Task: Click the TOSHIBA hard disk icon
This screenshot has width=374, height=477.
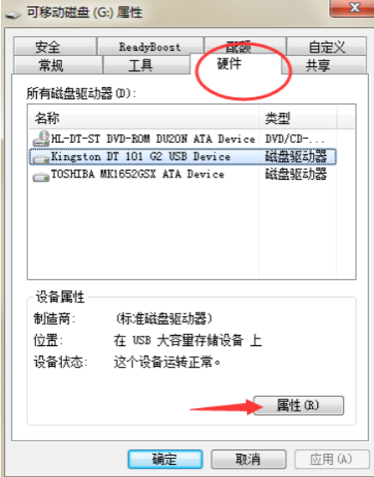Action: click(41, 177)
